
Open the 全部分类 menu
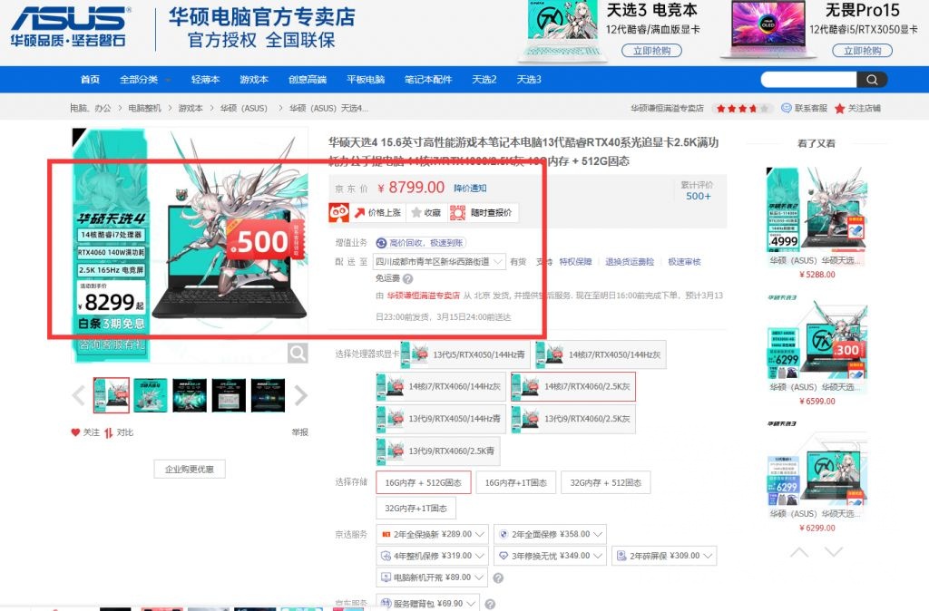point(142,80)
